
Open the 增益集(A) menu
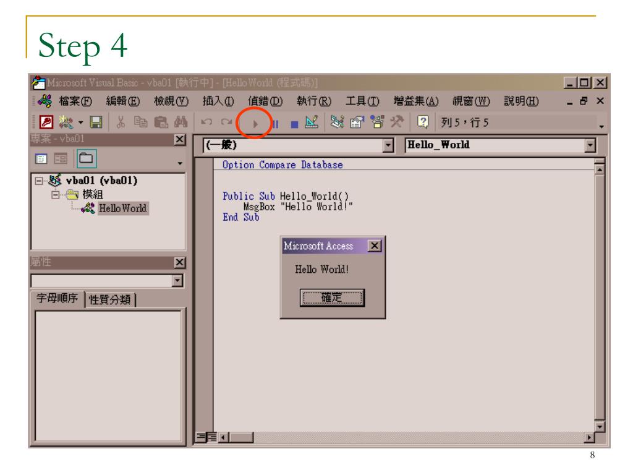pos(416,101)
